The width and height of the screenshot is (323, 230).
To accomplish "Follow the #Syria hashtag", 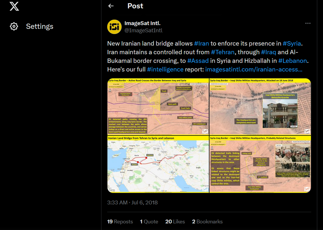I will click(x=292, y=43).
